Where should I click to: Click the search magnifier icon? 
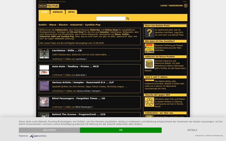pos(128,18)
